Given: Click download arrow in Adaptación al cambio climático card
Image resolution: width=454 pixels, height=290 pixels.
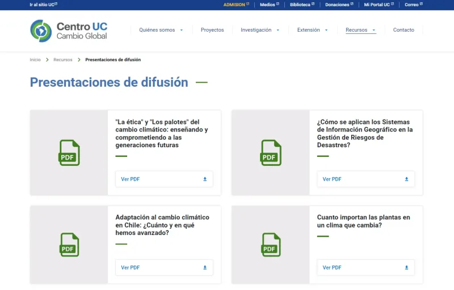Looking at the screenshot, I should coord(205,267).
